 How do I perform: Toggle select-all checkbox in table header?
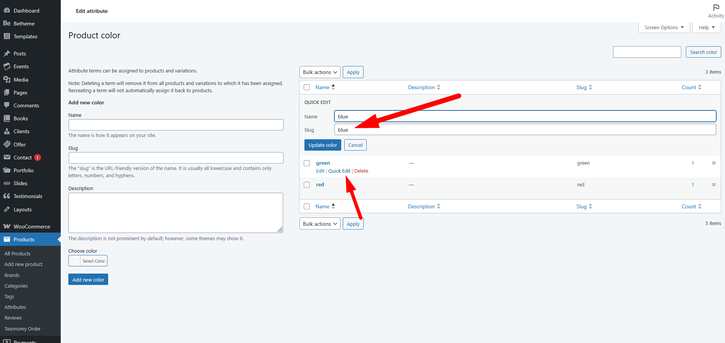tap(307, 87)
